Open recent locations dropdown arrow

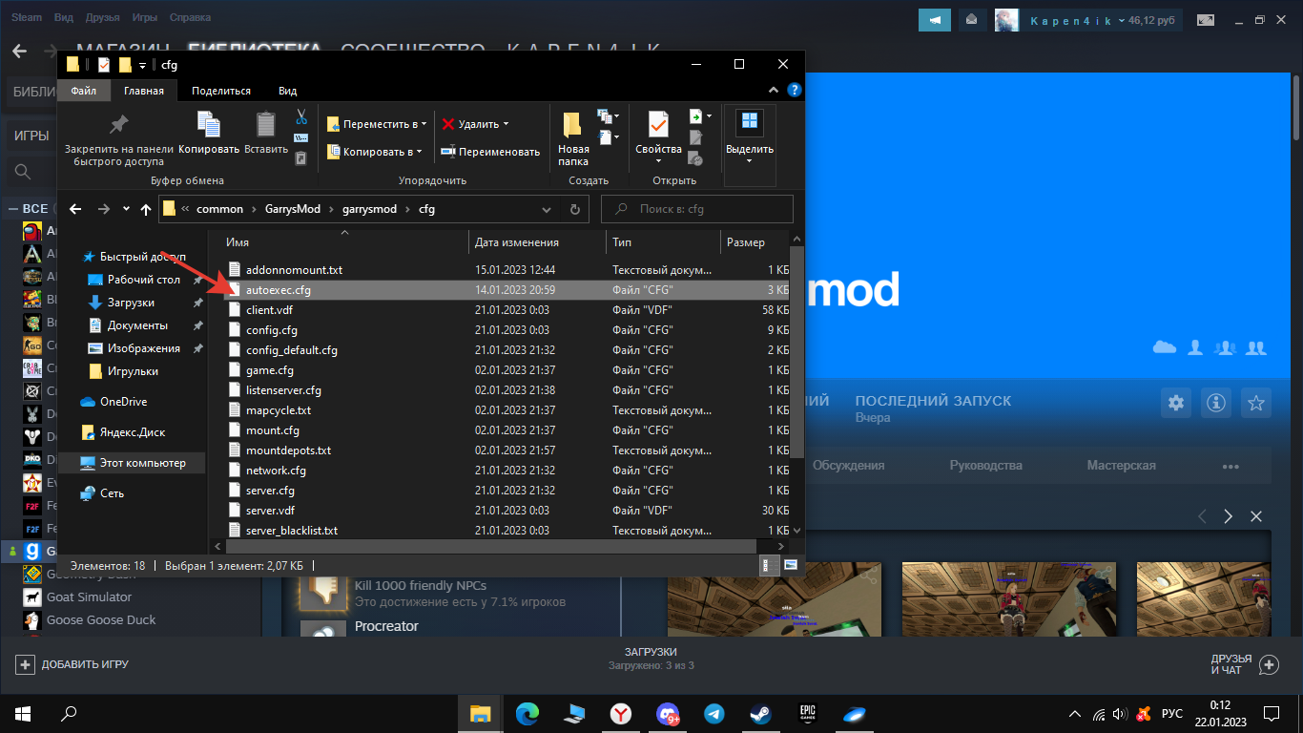pyautogui.click(x=125, y=209)
